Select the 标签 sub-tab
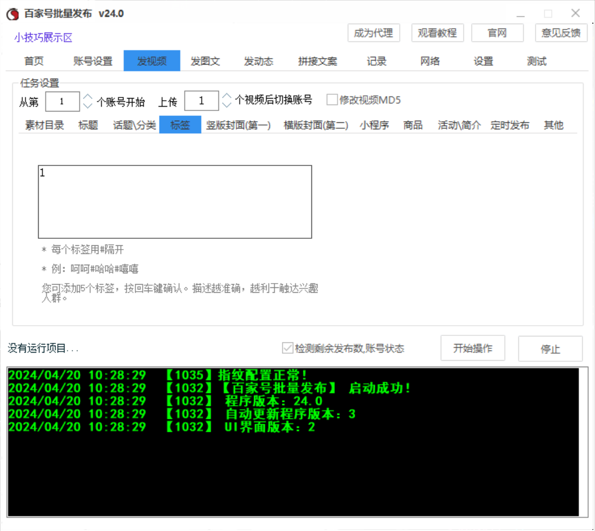This screenshot has height=531, width=595. [180, 125]
